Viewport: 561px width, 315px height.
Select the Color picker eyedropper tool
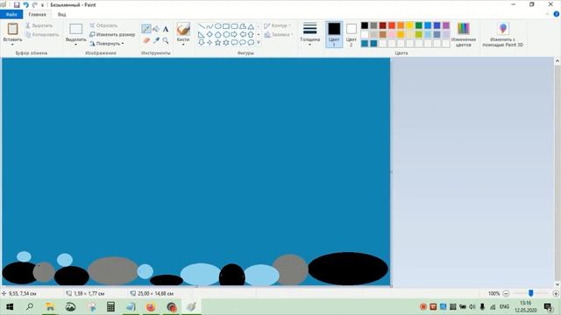156,40
